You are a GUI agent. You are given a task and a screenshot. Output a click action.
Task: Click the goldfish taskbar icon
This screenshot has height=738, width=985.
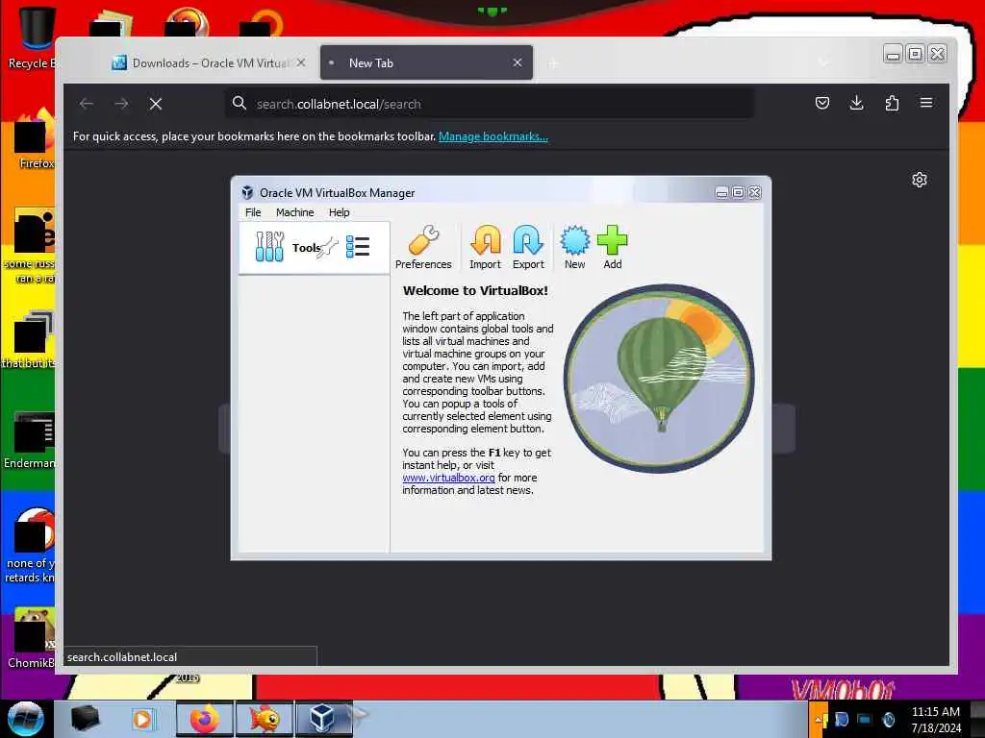tap(265, 719)
